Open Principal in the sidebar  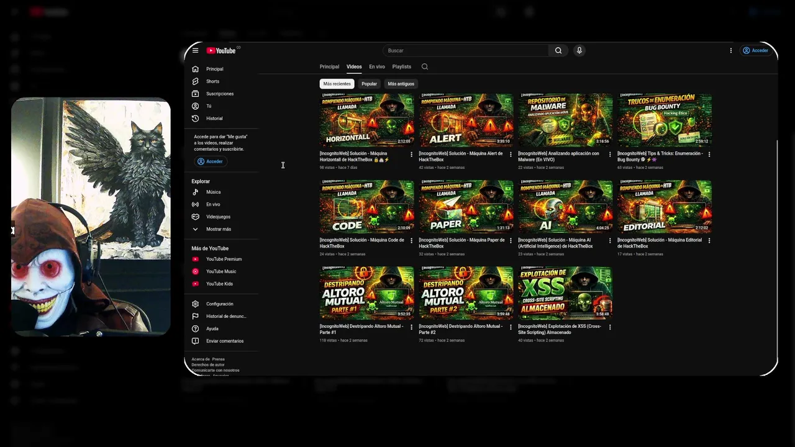click(x=221, y=69)
